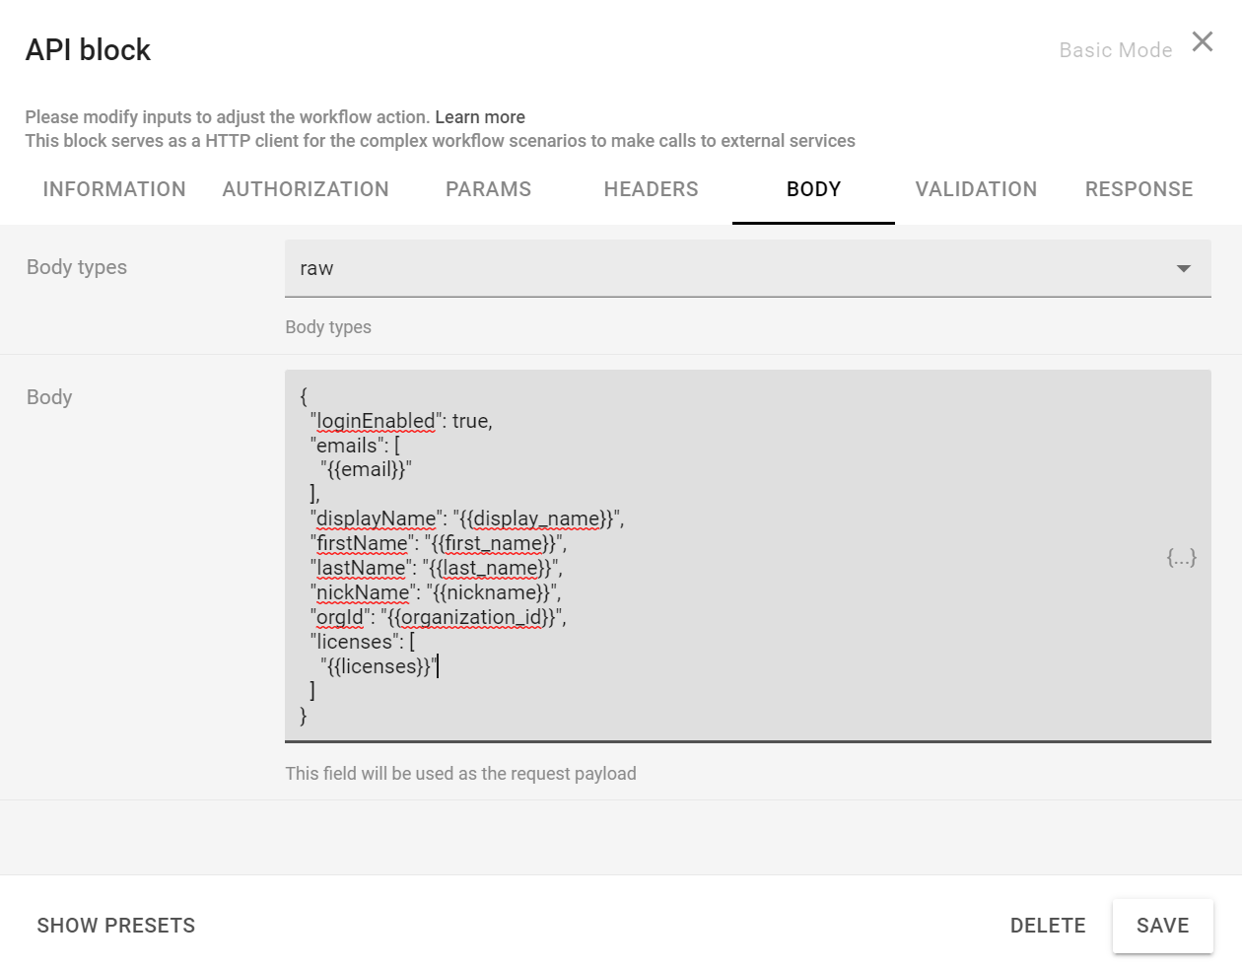Delete the API block

pos(1048,926)
